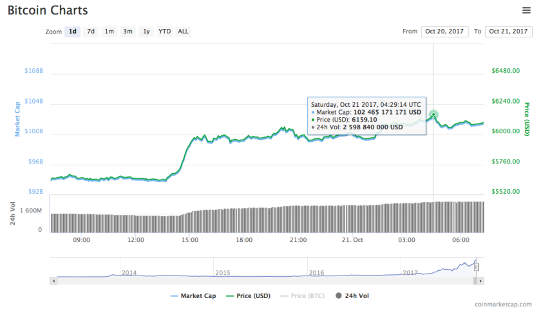Click the highlighted price point marker

tap(433, 115)
